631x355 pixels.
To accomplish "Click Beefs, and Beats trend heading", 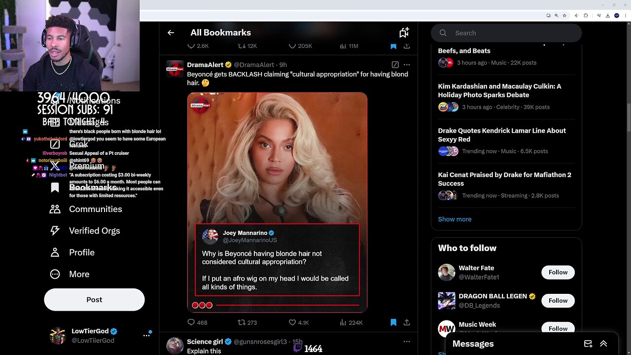I will pyautogui.click(x=464, y=51).
